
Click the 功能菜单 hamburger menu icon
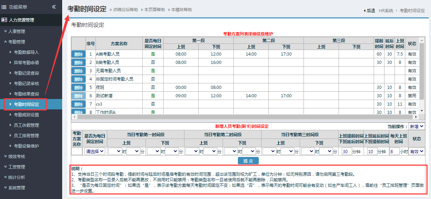(x=4, y=7)
